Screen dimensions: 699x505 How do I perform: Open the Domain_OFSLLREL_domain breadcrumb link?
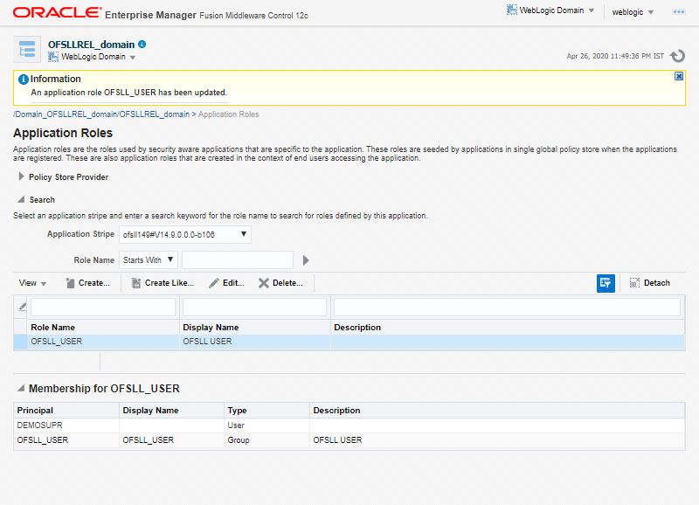101,114
